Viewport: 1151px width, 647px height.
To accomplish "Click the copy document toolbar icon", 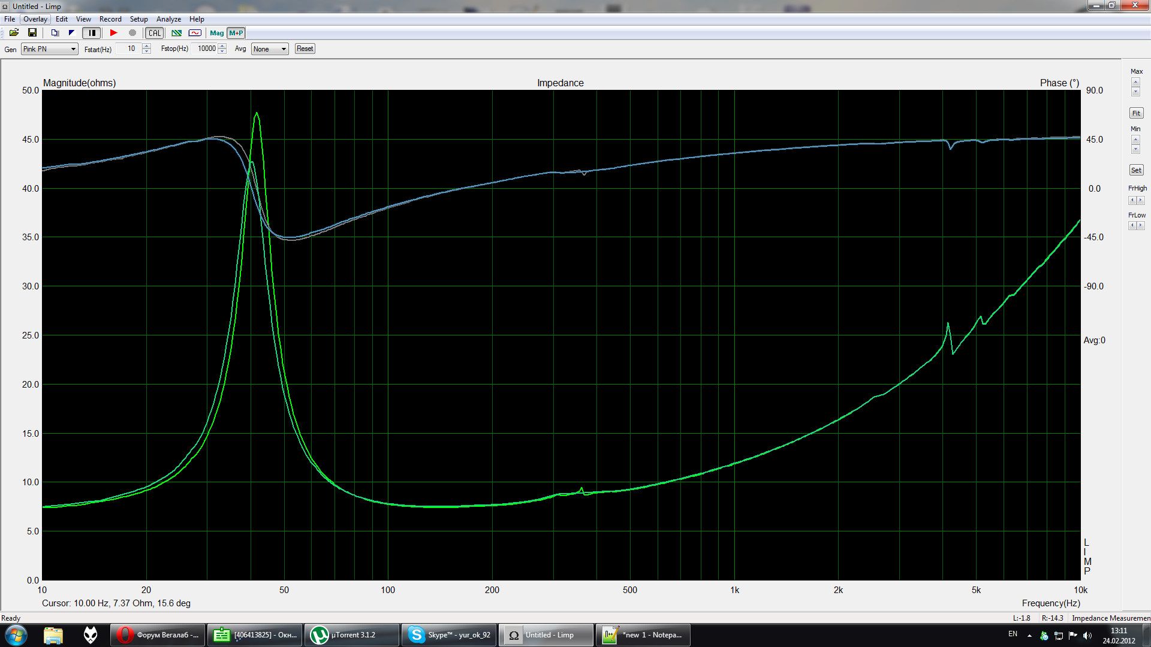I will point(55,33).
